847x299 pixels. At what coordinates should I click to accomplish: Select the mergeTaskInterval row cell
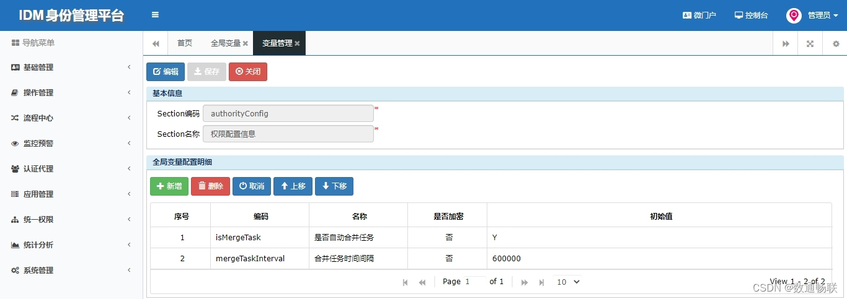tap(260, 259)
